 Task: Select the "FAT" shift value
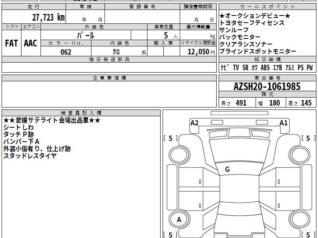point(12,43)
